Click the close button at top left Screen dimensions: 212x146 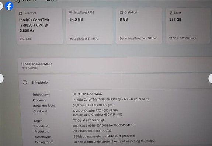pyautogui.click(x=1, y=6)
